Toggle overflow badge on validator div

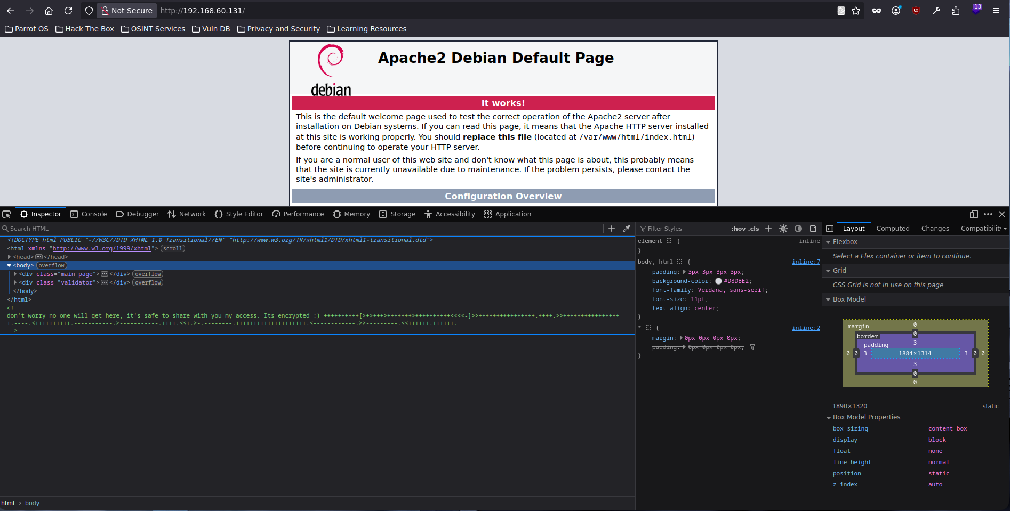148,282
